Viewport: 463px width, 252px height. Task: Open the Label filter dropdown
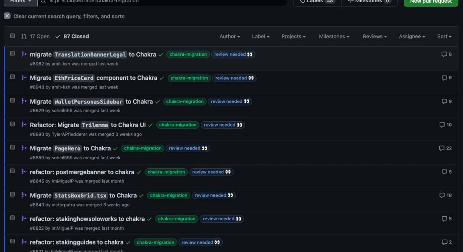261,37
